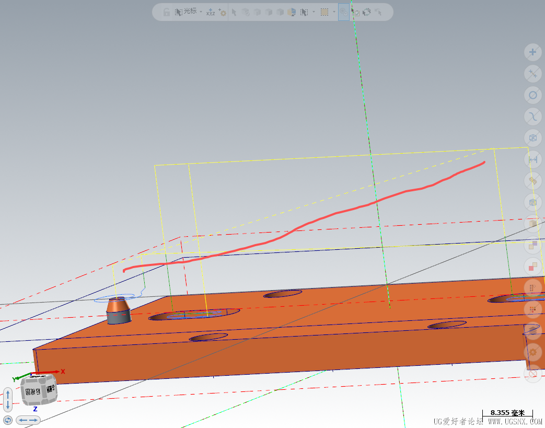Screen dimensions: 545x428
Task: Click the dimension measurement filter icon
Action: [x=532, y=159]
